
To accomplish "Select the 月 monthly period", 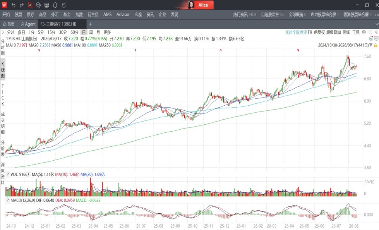I will coord(98,32).
